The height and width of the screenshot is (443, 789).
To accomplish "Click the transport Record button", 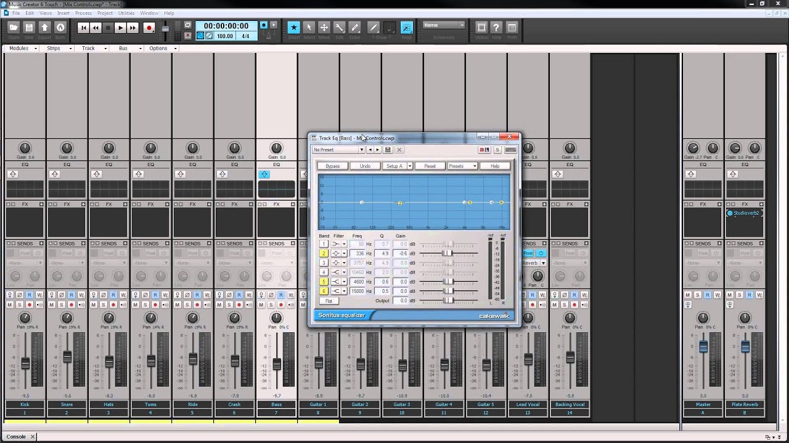I will (149, 28).
